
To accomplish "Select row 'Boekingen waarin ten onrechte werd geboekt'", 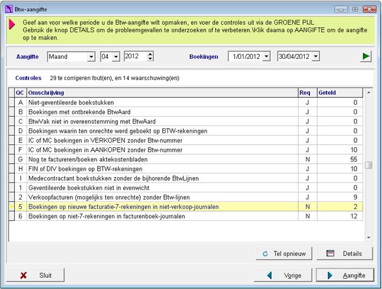I will [186, 131].
